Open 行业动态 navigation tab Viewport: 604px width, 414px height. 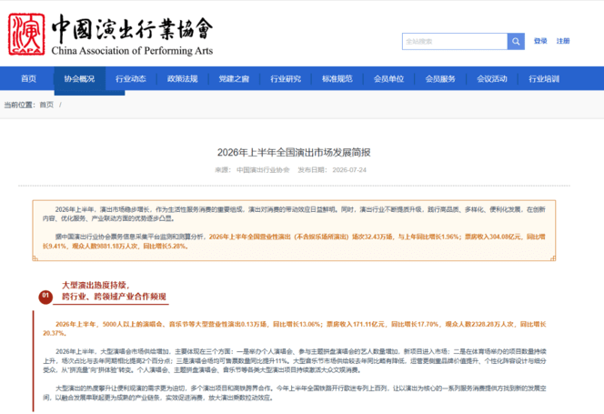click(x=131, y=78)
